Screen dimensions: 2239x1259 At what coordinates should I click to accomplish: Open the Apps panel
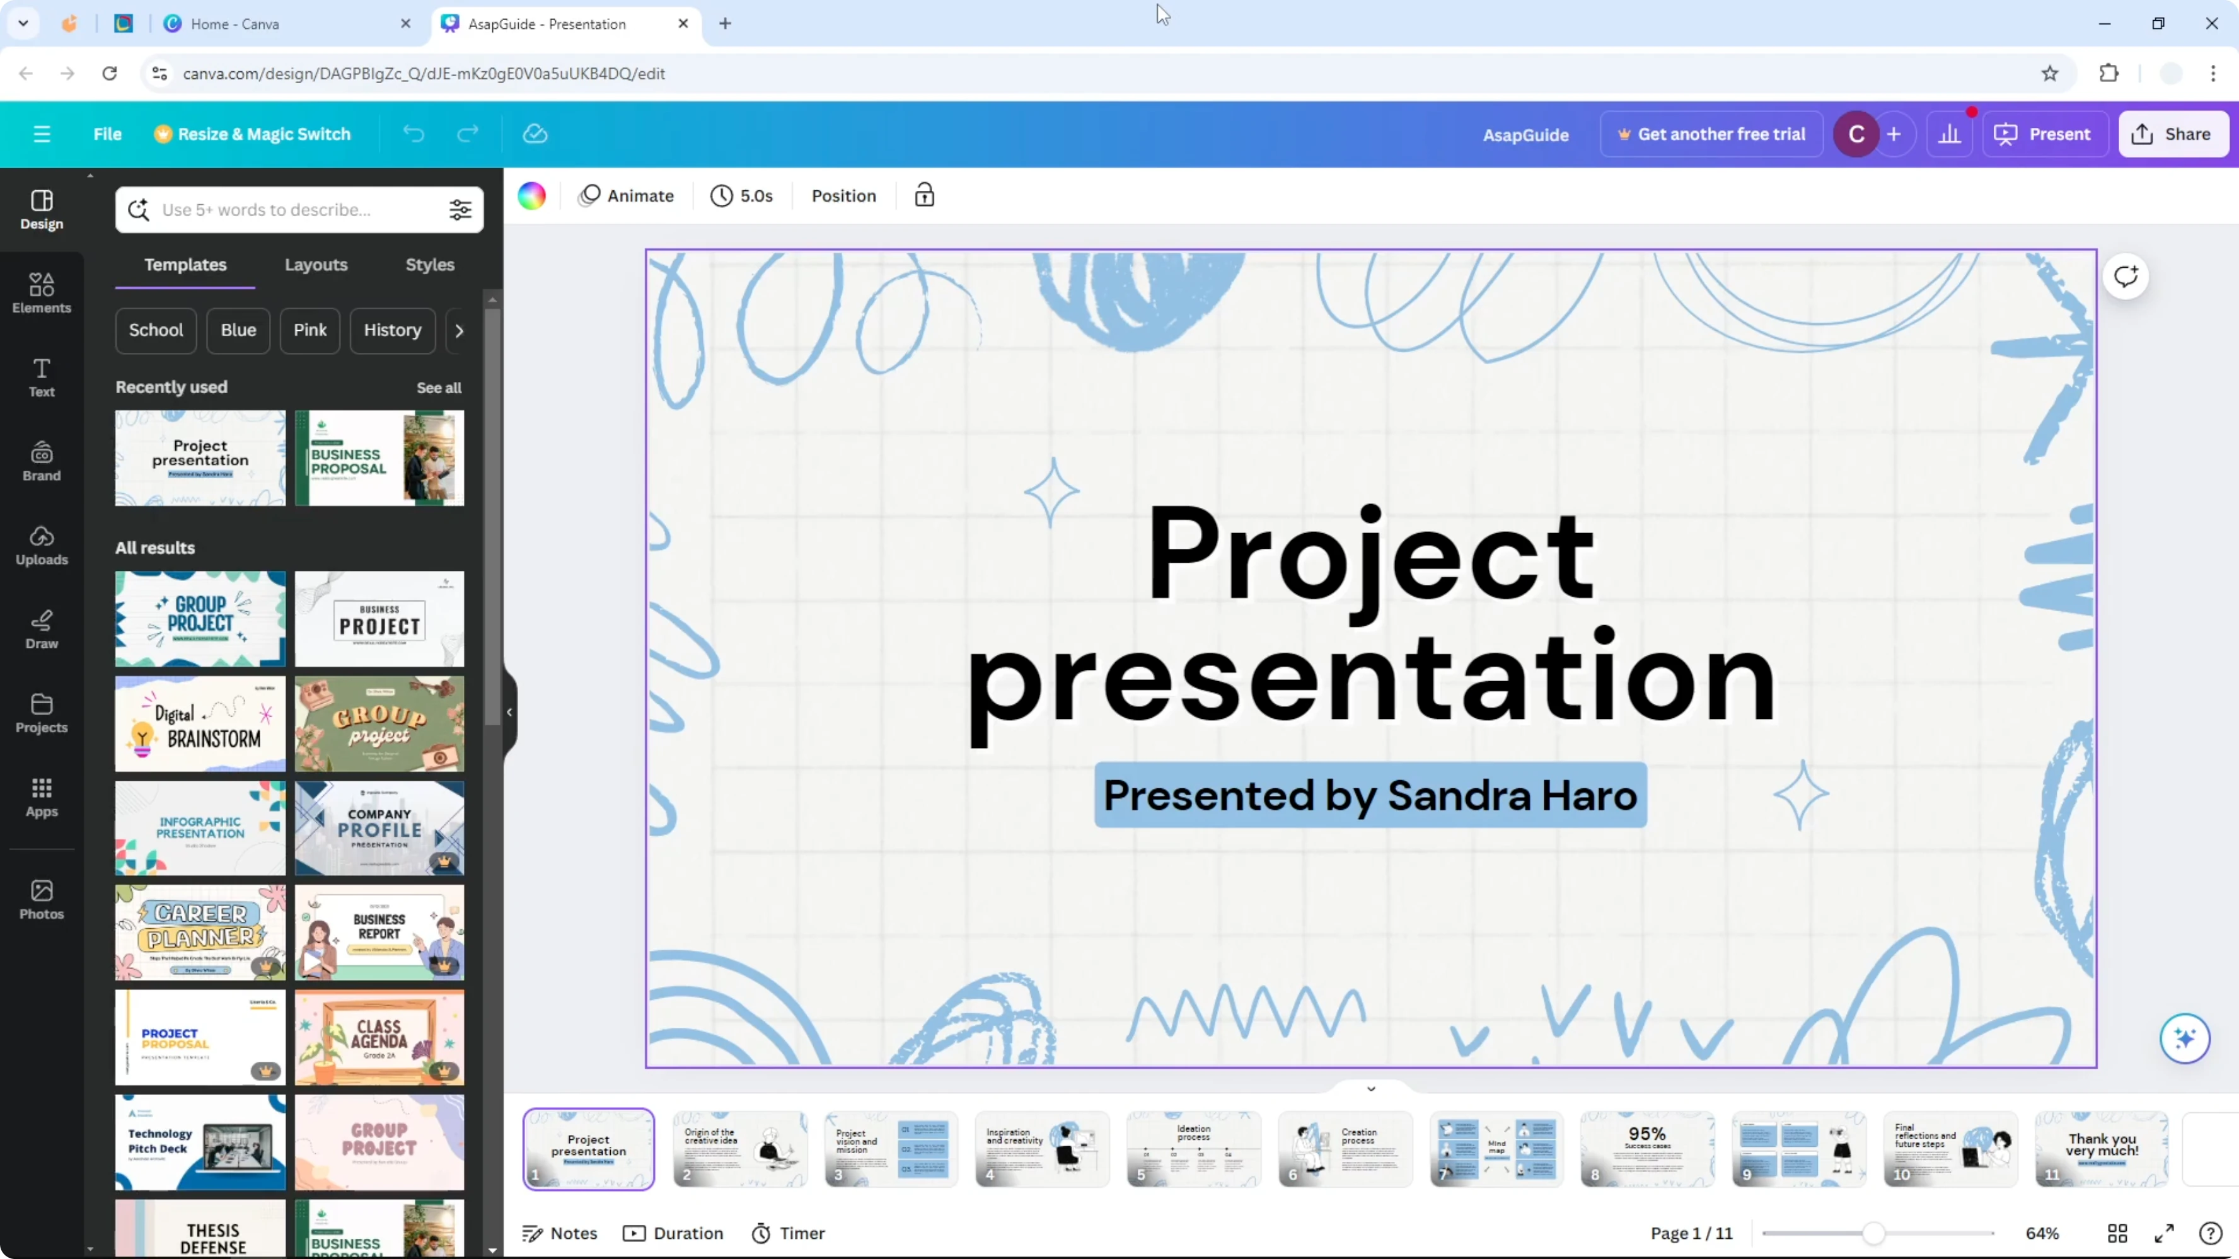pyautogui.click(x=42, y=798)
